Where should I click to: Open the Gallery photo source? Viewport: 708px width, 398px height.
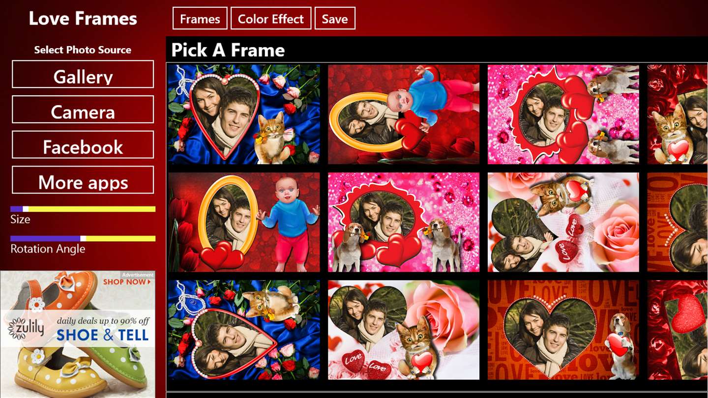83,74
